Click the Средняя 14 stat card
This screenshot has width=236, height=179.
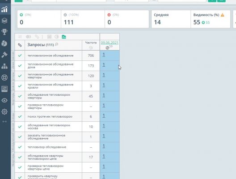click(171, 19)
